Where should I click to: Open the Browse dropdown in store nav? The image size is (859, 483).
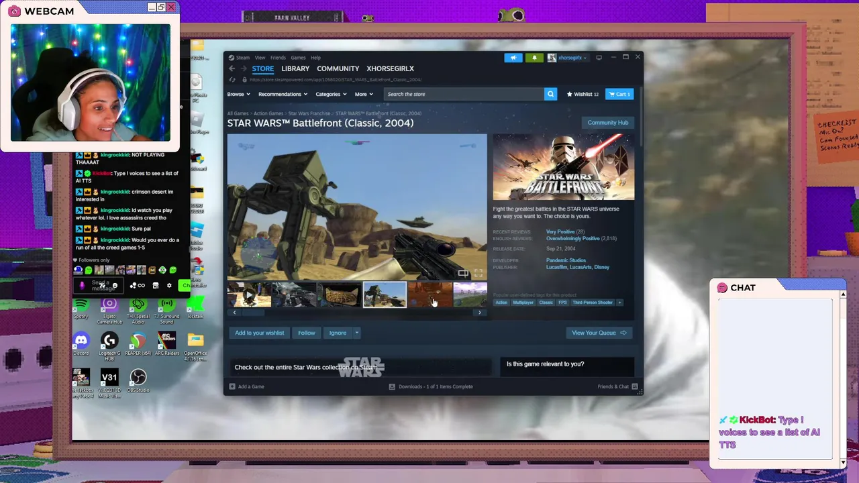[x=238, y=94]
